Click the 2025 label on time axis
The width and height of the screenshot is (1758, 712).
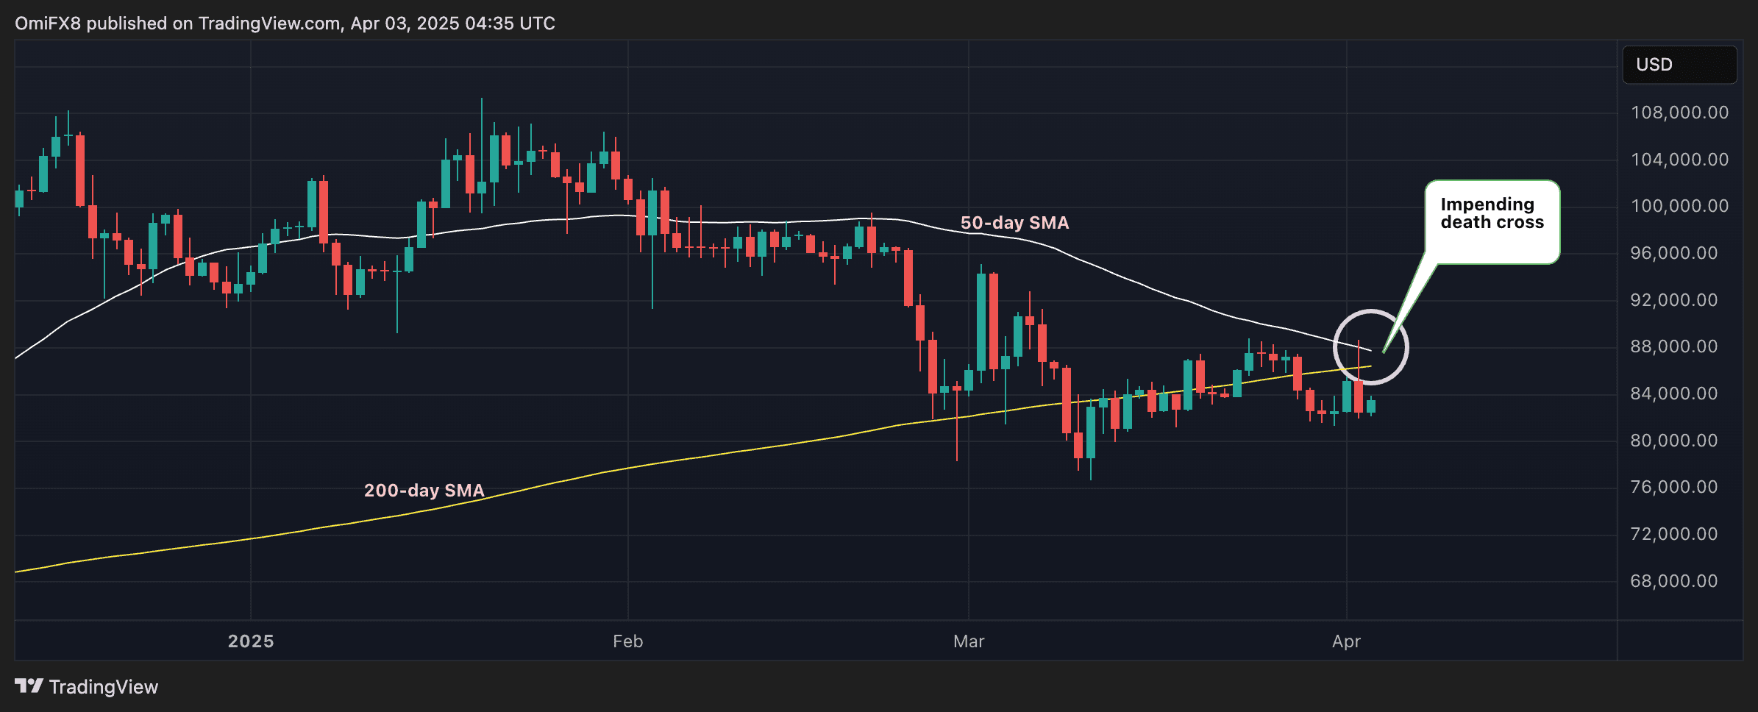coord(251,641)
